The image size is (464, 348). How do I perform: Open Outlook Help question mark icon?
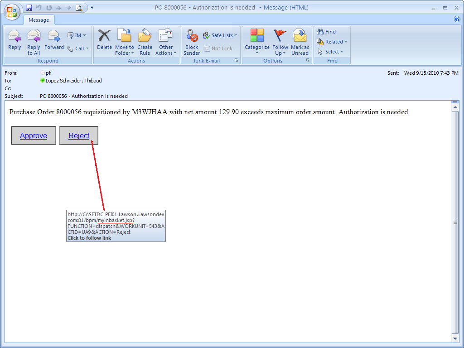457,19
